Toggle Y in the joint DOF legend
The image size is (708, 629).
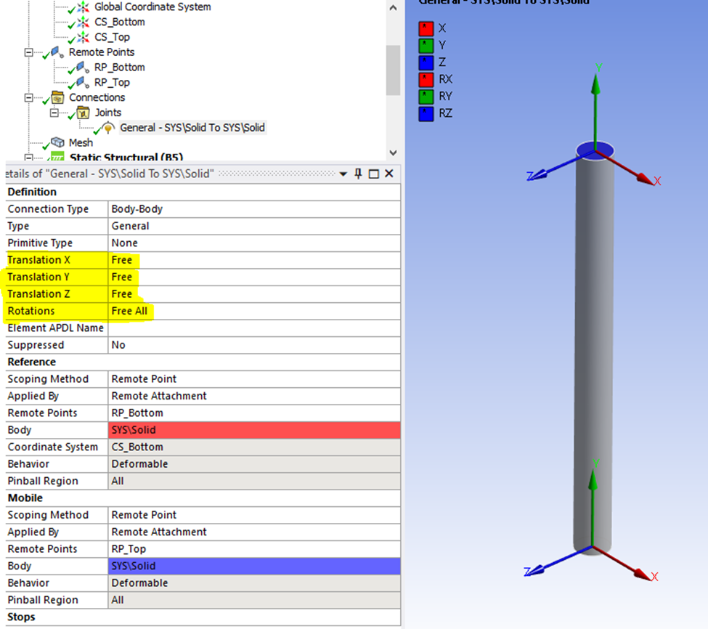pos(426,45)
